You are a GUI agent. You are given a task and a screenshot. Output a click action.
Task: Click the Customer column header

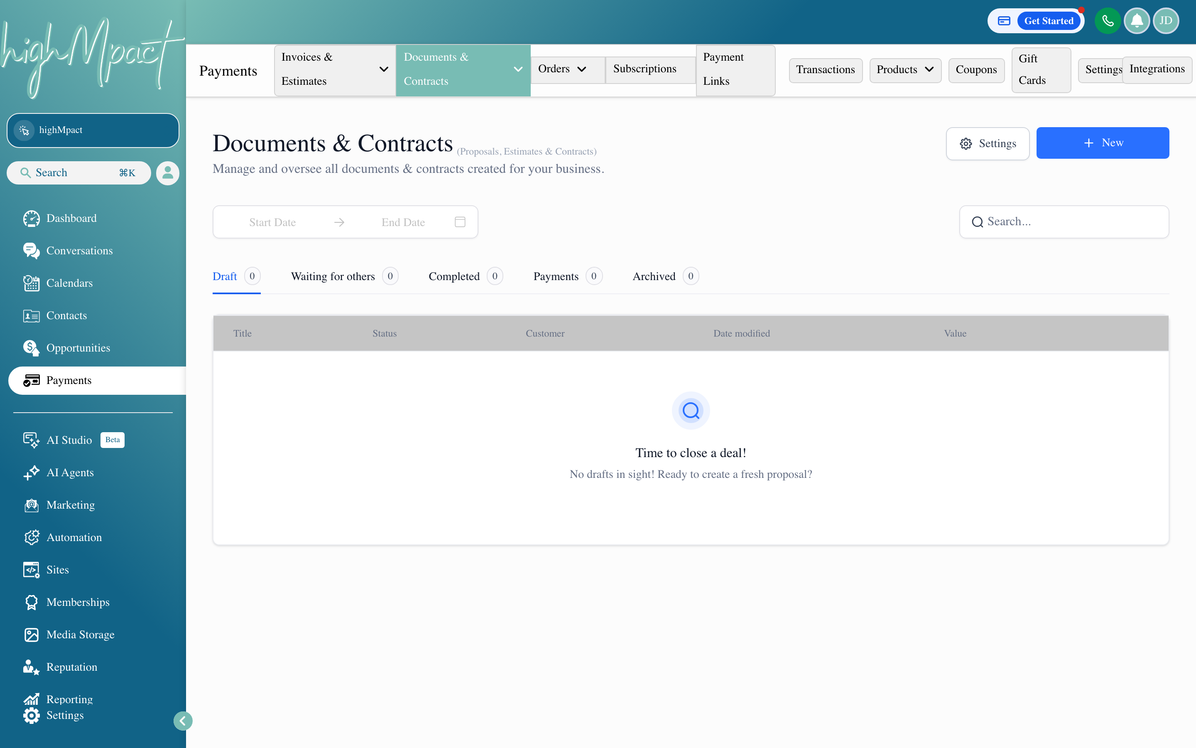coord(544,333)
